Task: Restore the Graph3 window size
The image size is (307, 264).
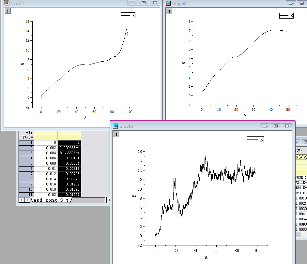Action: (276, 126)
